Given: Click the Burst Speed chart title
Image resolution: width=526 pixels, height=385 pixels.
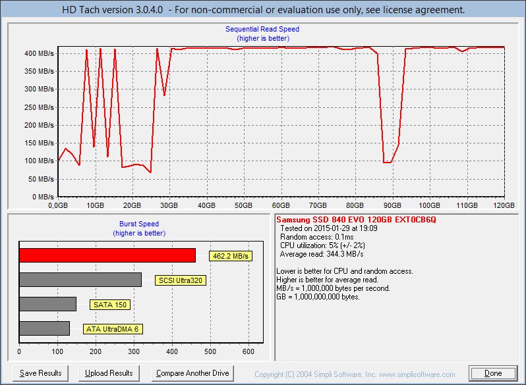Looking at the screenshot, I should click(139, 224).
